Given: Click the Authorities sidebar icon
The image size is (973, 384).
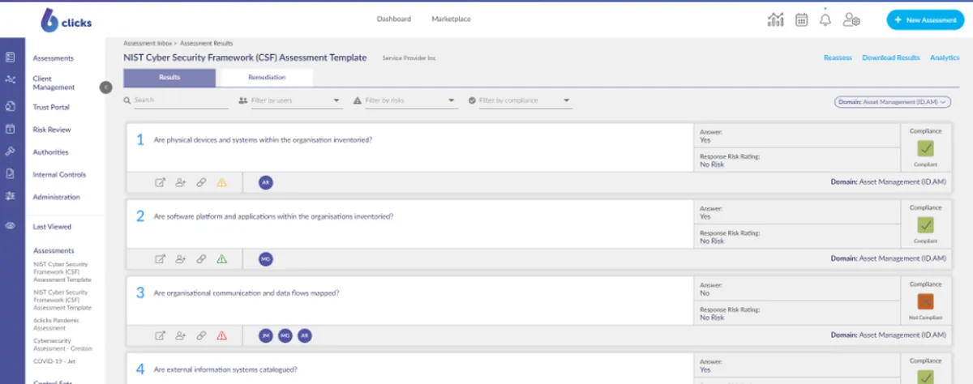Looking at the screenshot, I should point(11,151).
